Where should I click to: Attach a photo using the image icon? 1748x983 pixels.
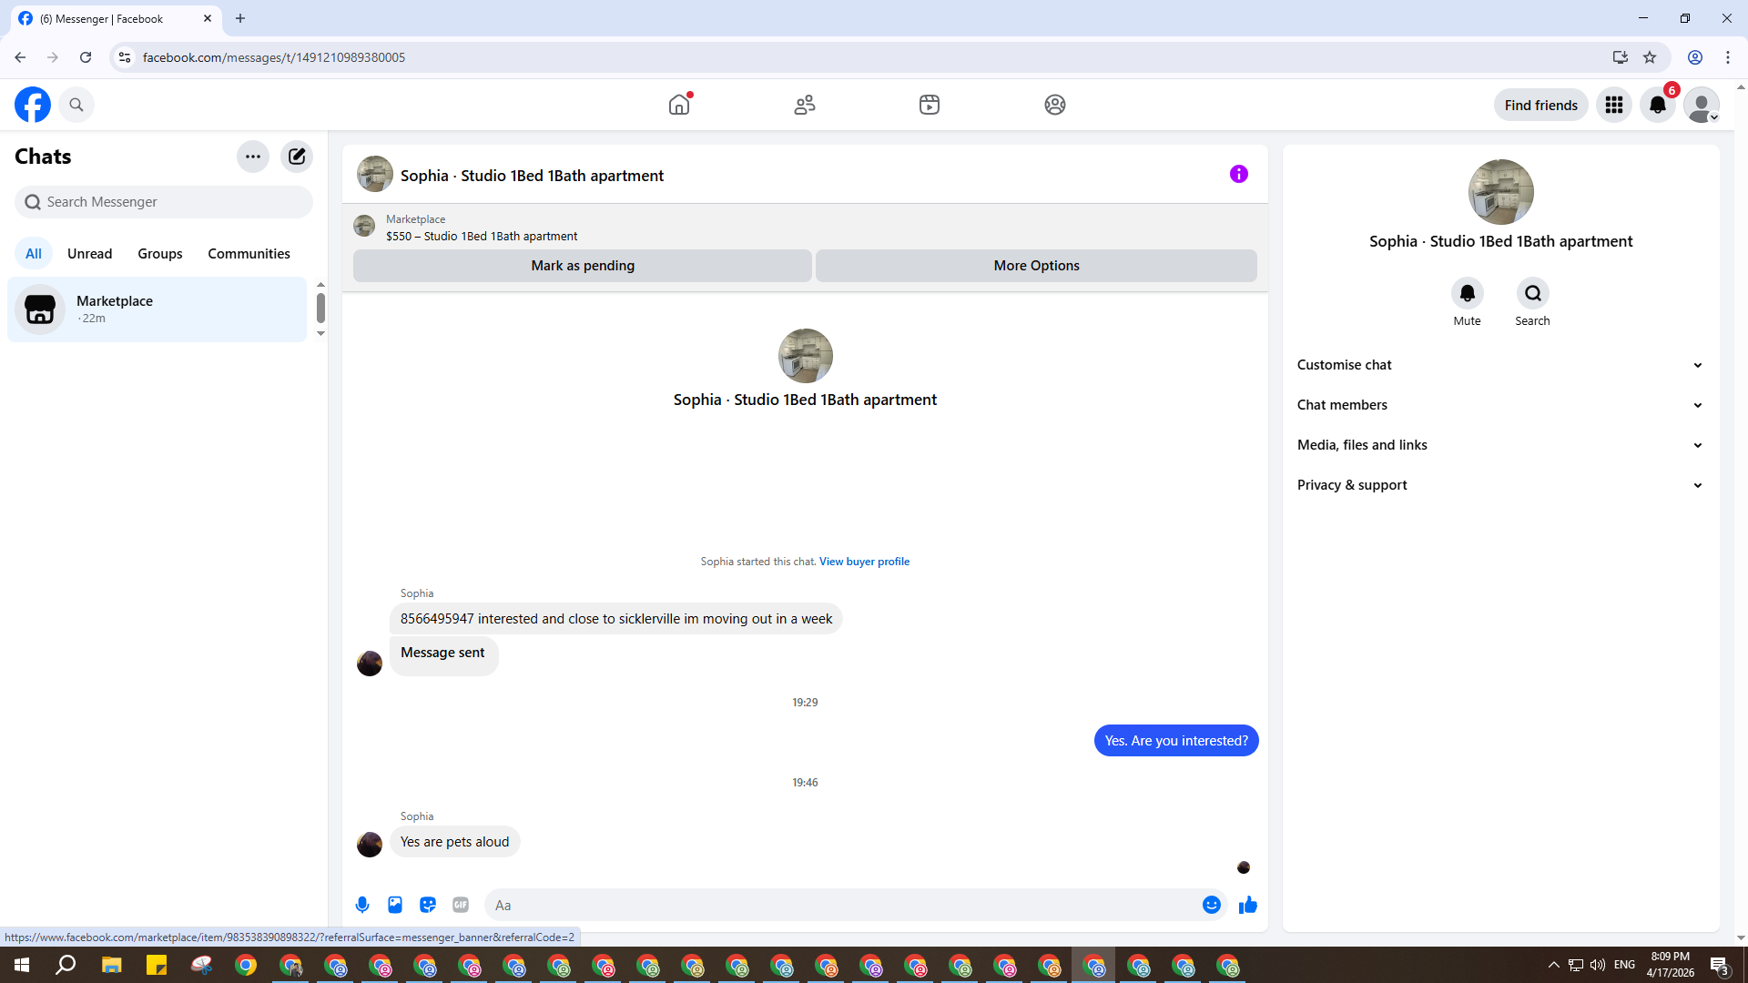click(x=395, y=905)
